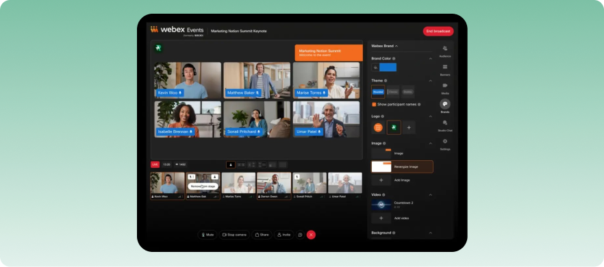The image size is (604, 267).
Task: Click Remove from stage option
Action: pos(203,186)
